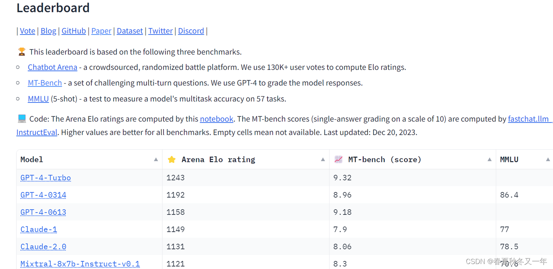Open the notebook link

(x=217, y=119)
